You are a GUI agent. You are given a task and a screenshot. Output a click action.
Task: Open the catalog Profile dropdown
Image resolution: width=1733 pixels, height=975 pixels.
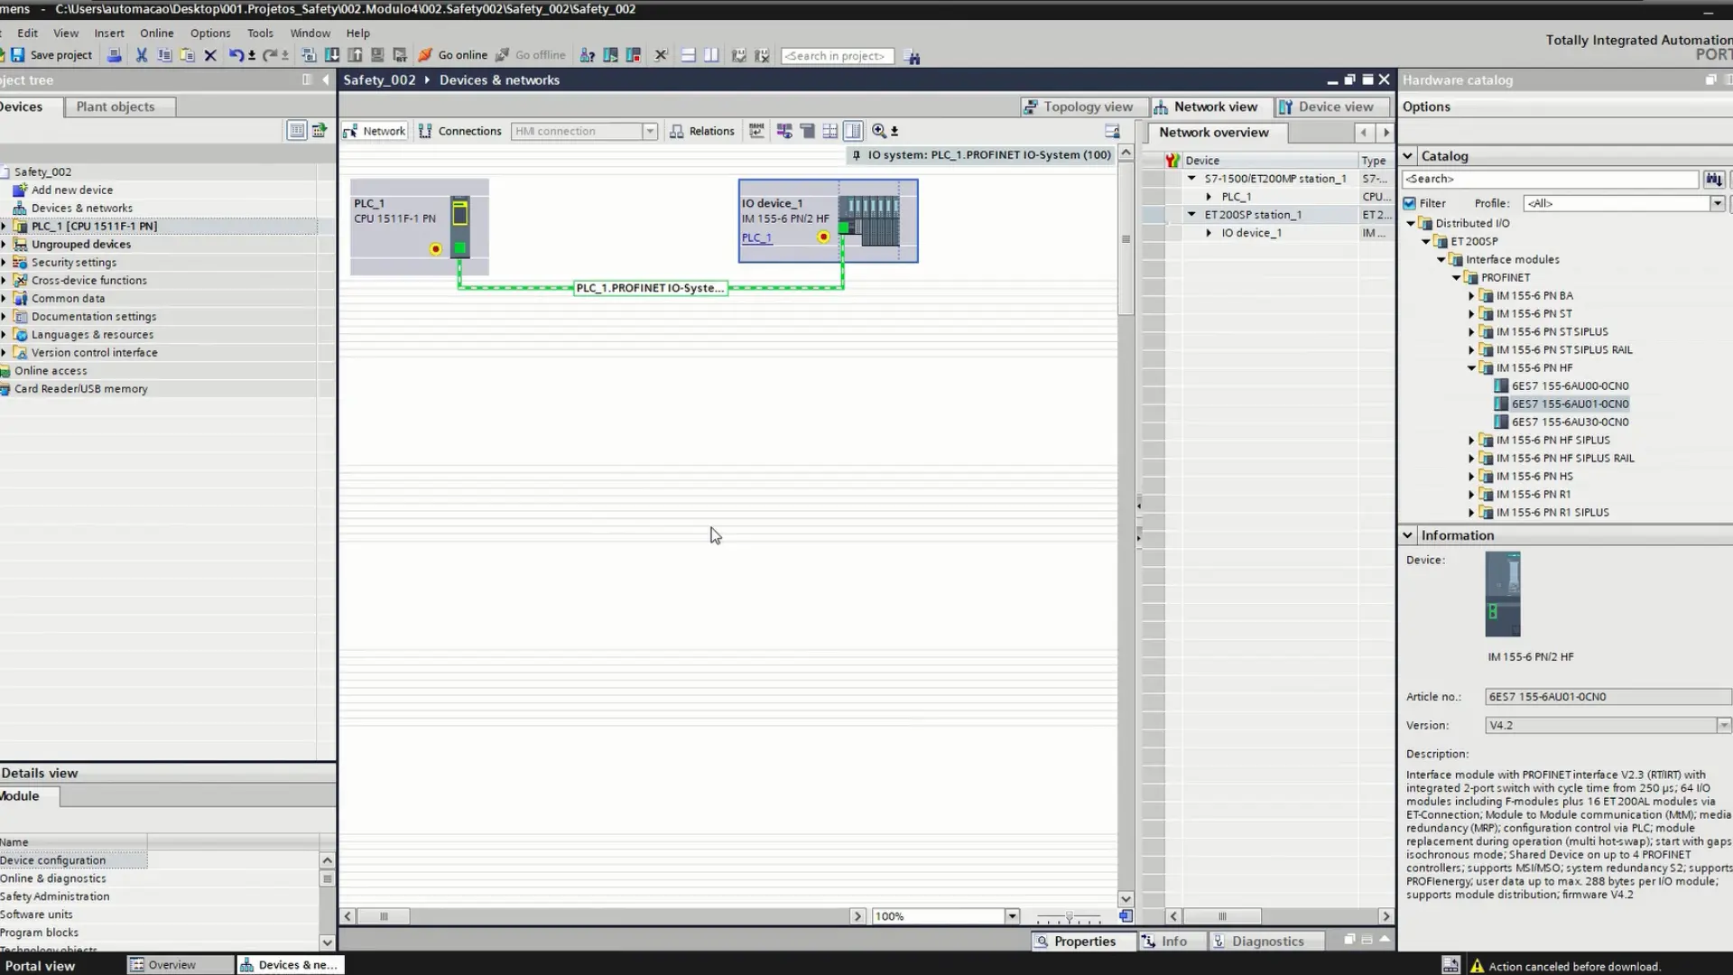[x=1717, y=203]
